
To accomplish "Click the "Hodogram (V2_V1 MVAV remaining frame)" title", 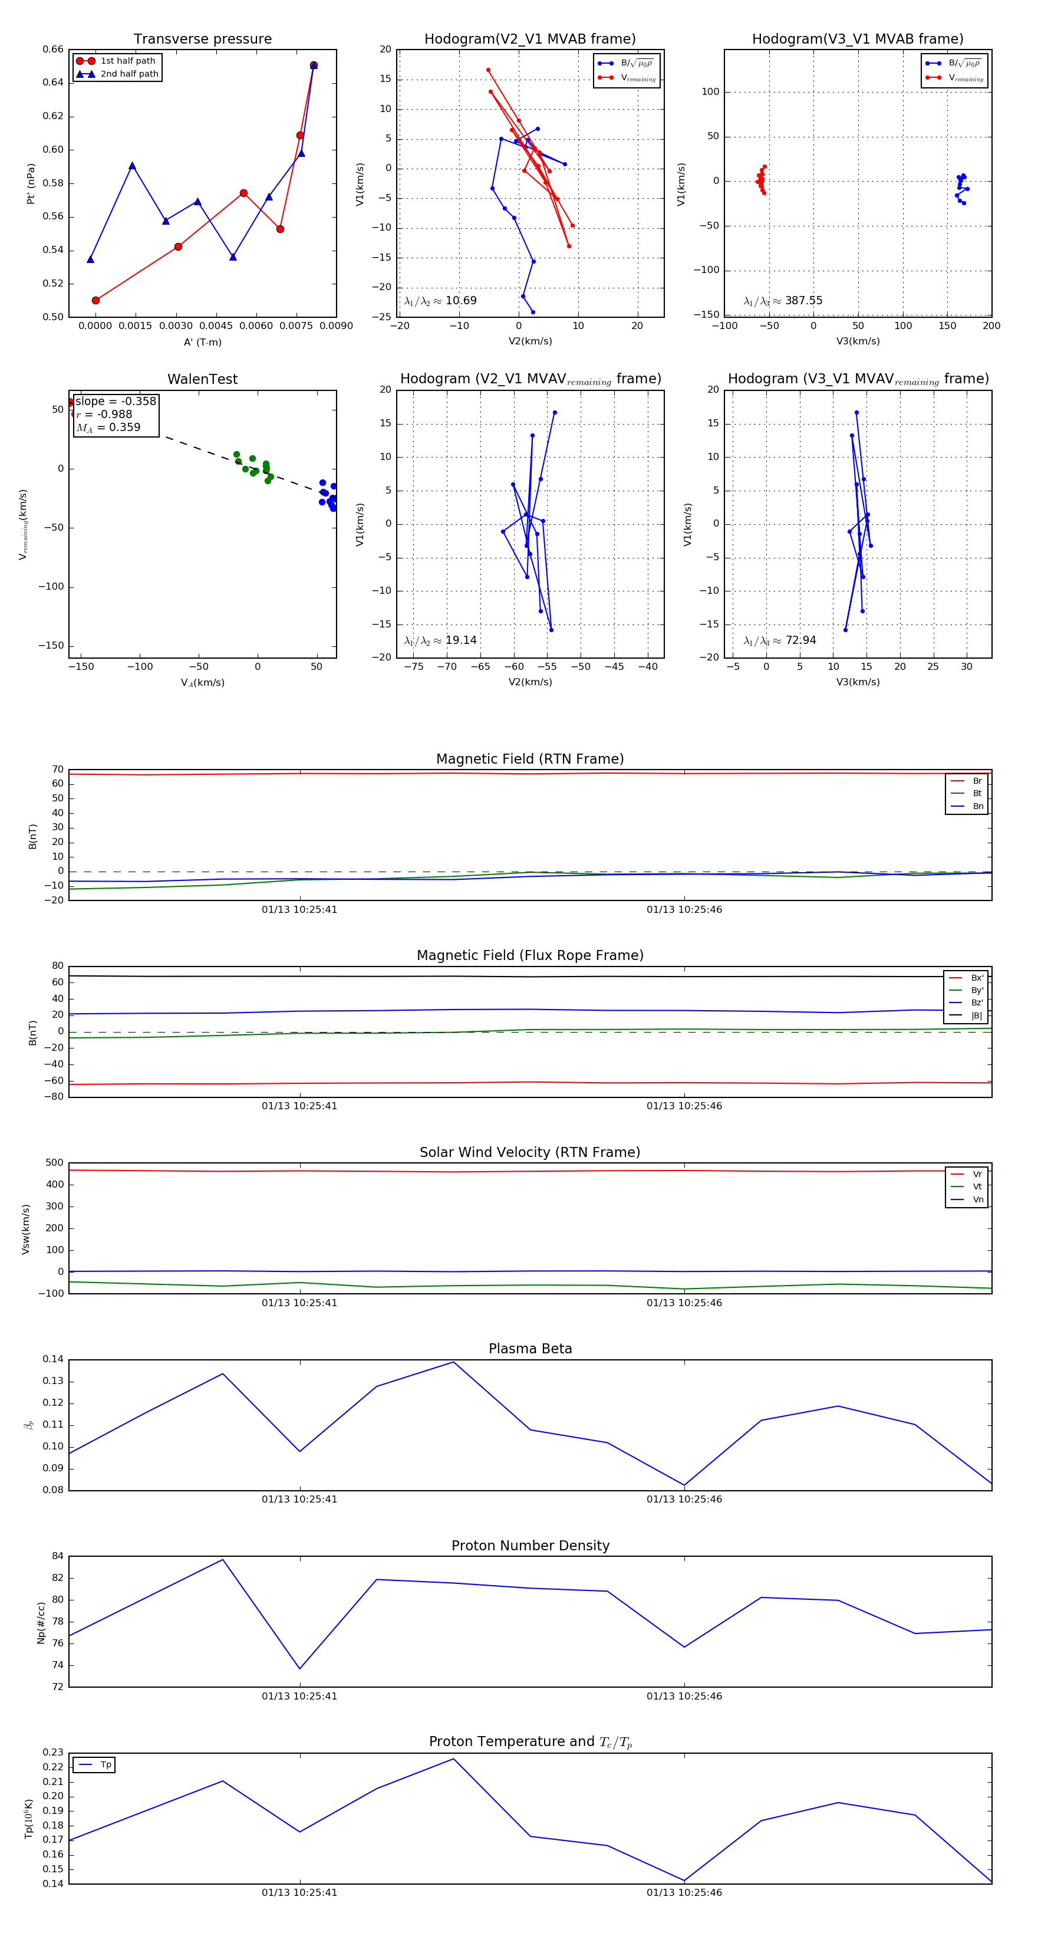I will (x=530, y=379).
